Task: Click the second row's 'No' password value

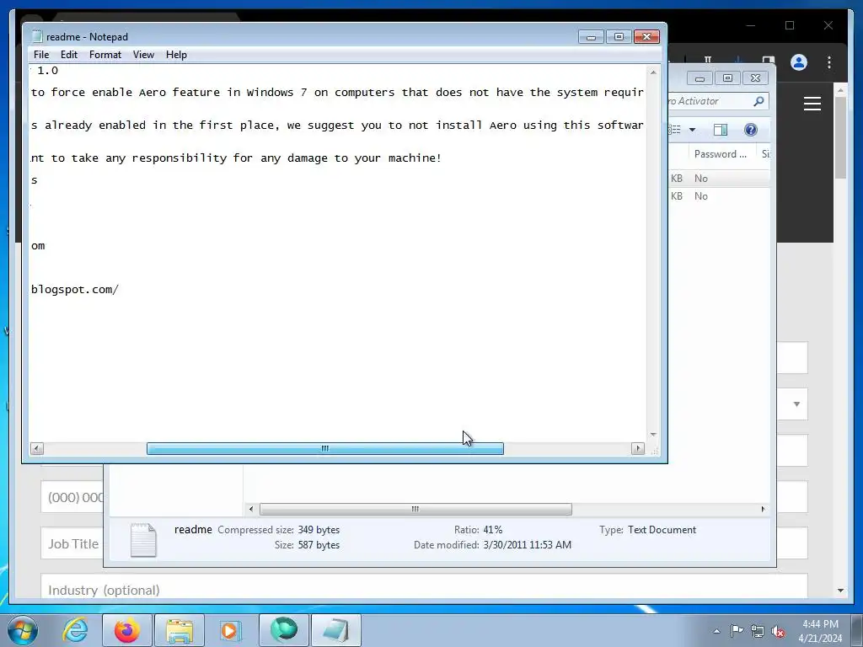Action: click(x=700, y=196)
